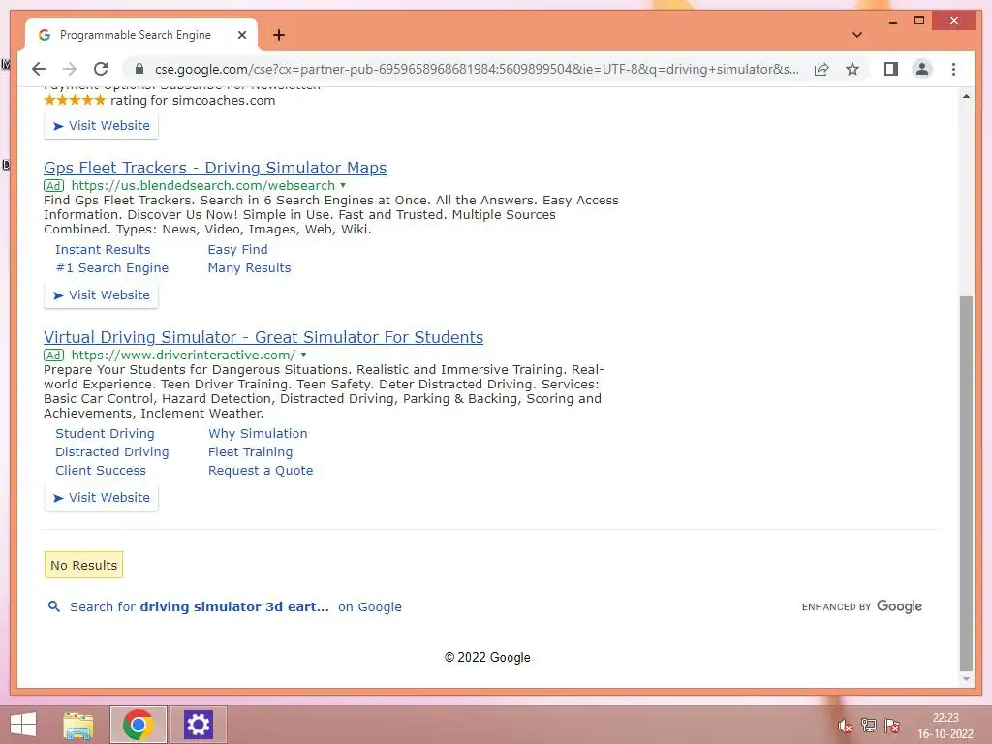The width and height of the screenshot is (992, 744).
Task: Click the address bar URL
Action: pos(477,69)
